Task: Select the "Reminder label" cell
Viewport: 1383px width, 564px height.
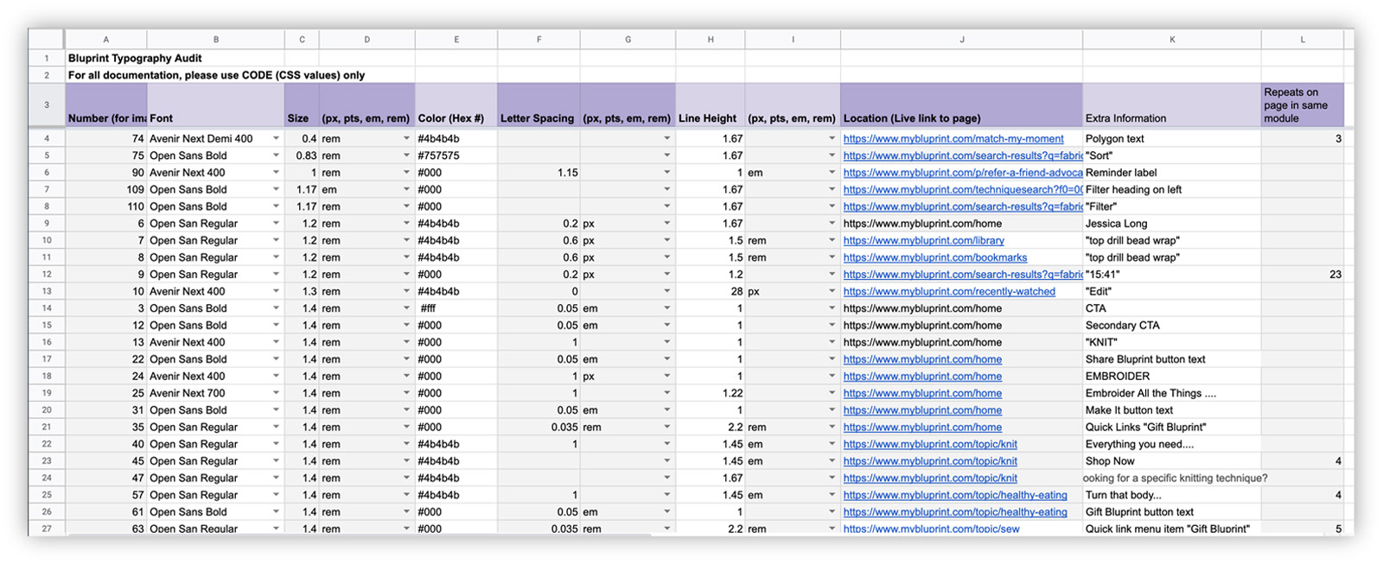Action: click(1172, 173)
